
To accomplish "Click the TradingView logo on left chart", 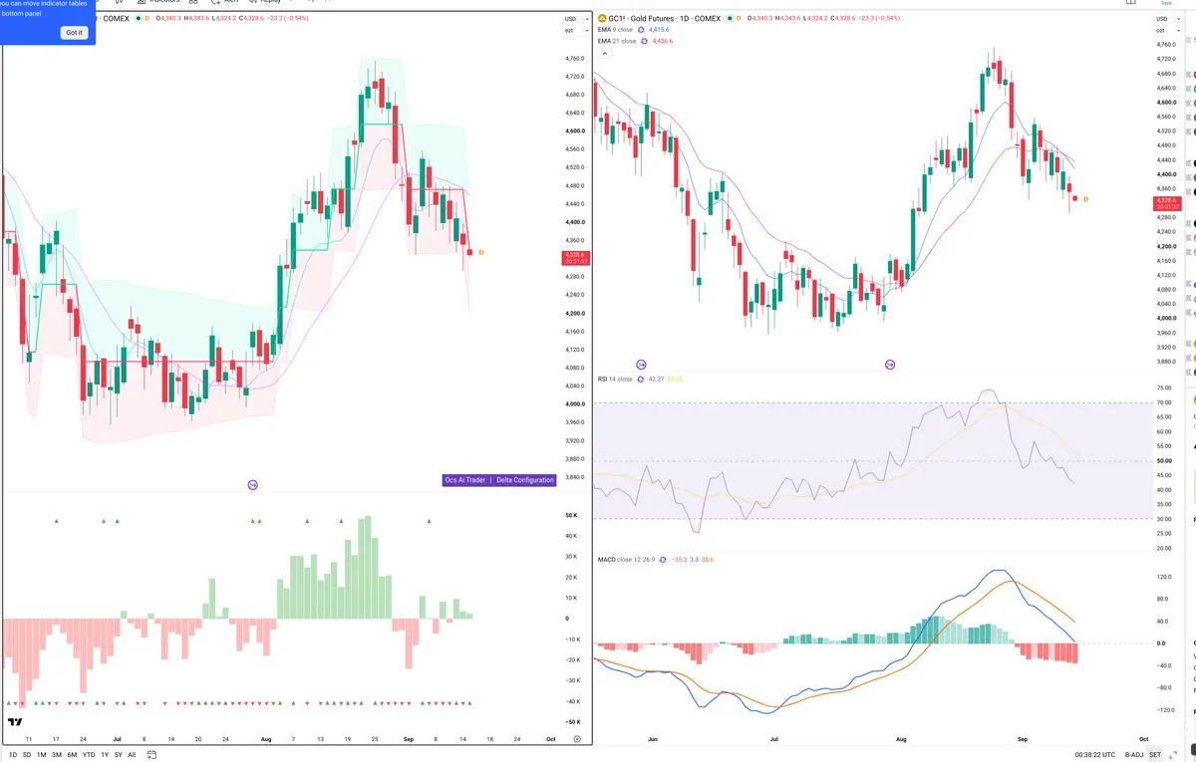I will [x=15, y=722].
